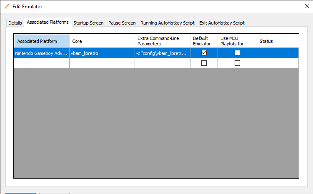Switch to the Details tab
The height and width of the screenshot is (194, 313).
(x=15, y=23)
